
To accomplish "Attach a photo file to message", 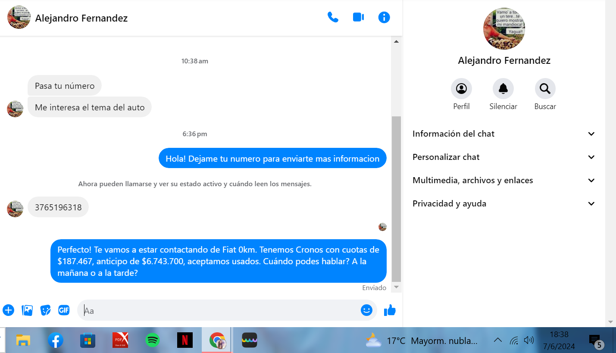I will point(27,310).
